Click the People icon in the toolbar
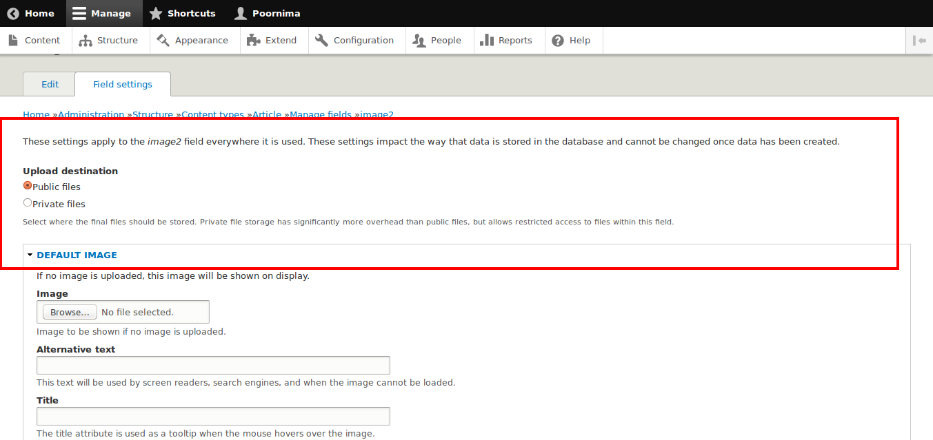The height and width of the screenshot is (440, 933). point(419,41)
